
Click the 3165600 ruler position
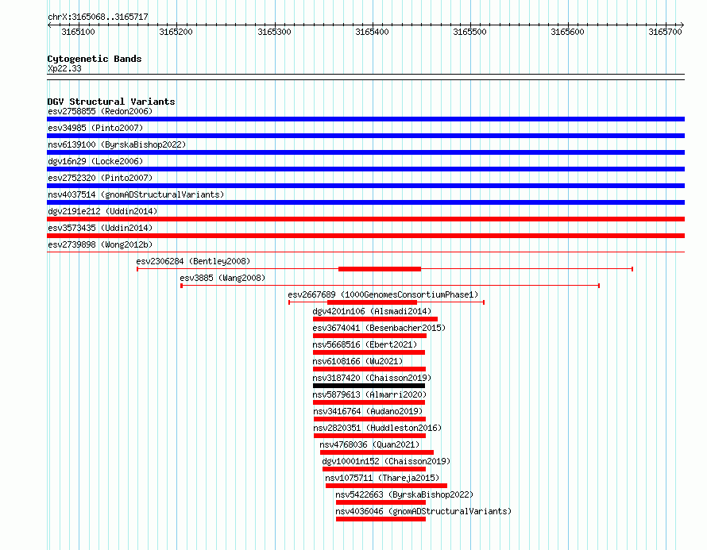coord(567,32)
